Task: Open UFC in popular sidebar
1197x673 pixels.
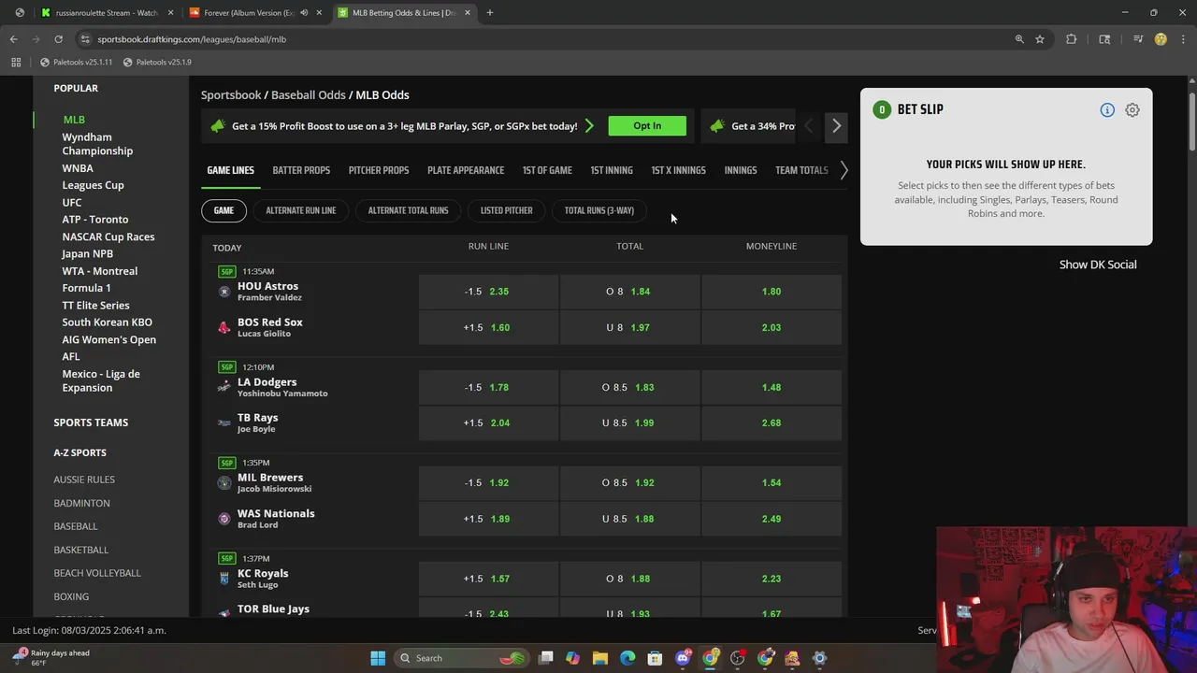Action: point(72,202)
